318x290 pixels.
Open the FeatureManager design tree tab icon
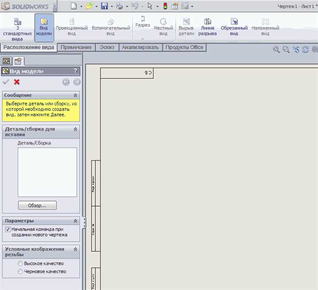tap(6, 61)
